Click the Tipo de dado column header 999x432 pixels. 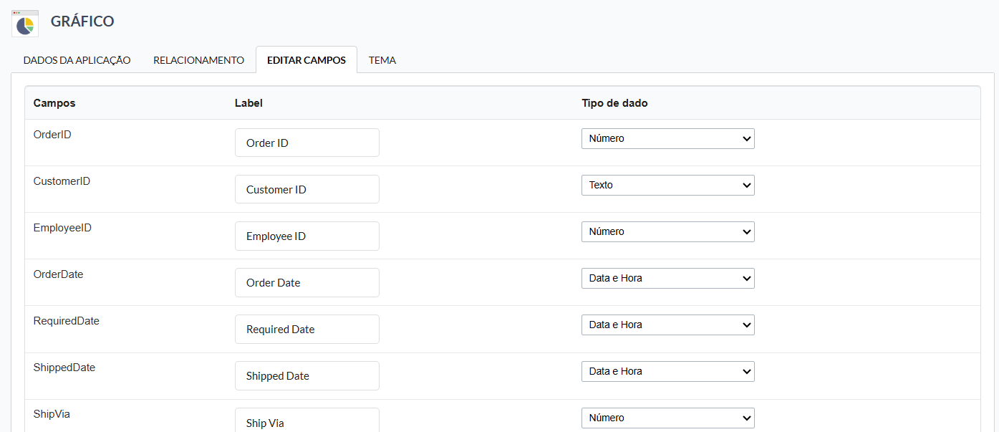(614, 103)
